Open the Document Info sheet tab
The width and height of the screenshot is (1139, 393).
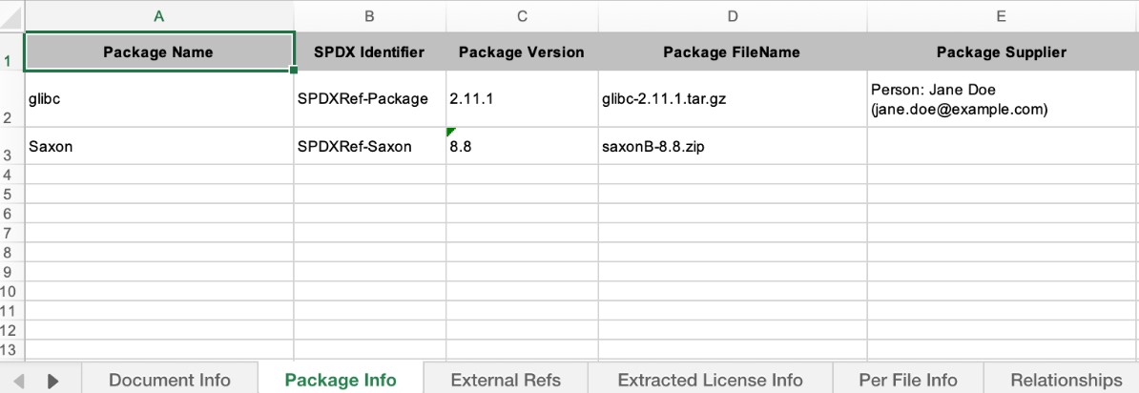pyautogui.click(x=169, y=380)
